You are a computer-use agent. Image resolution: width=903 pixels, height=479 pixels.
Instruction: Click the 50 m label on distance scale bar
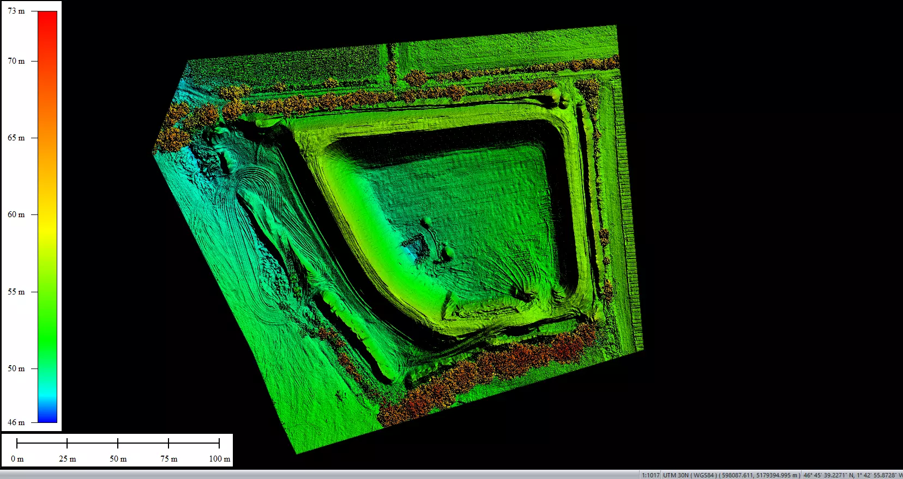tap(118, 459)
